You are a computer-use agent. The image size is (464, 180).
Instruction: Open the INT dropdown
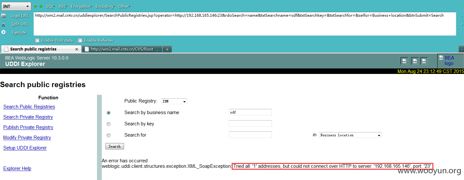(x=16, y=6)
